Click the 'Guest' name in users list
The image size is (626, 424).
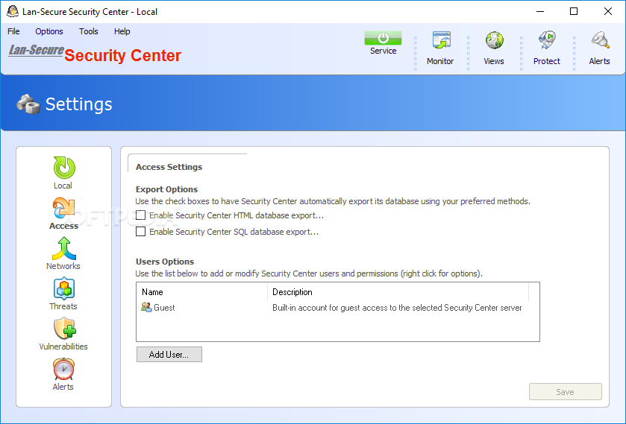(164, 308)
